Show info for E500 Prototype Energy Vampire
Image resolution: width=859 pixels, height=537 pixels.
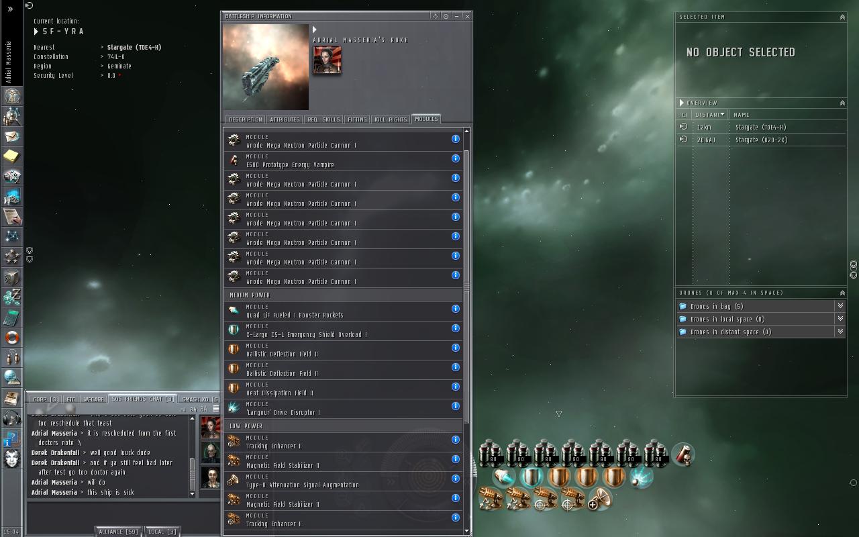point(455,158)
